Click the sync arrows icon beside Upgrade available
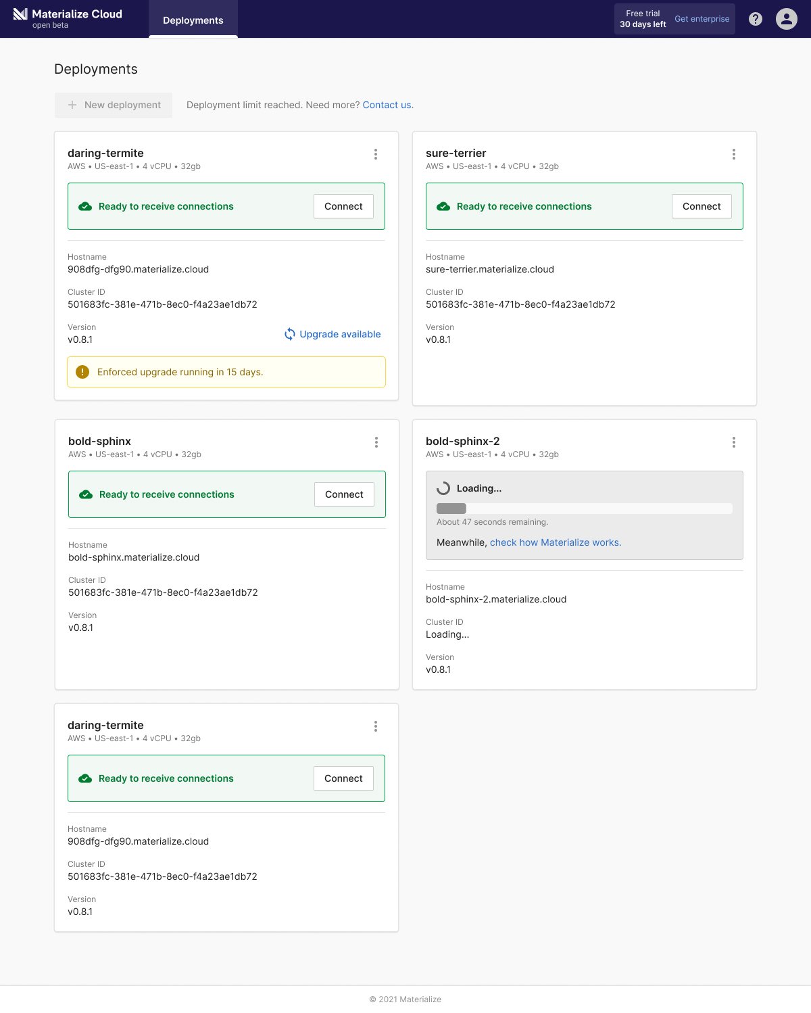811x1013 pixels. [x=289, y=334]
